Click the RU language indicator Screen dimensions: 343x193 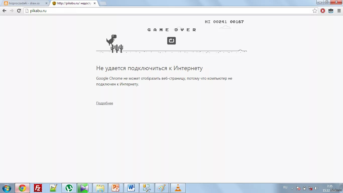pyautogui.click(x=285, y=187)
